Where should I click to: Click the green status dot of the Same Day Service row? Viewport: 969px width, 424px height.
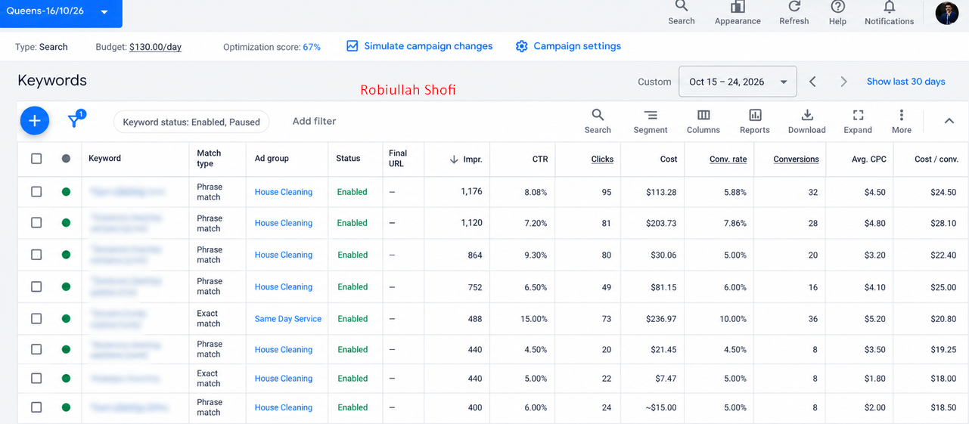pyautogui.click(x=66, y=318)
